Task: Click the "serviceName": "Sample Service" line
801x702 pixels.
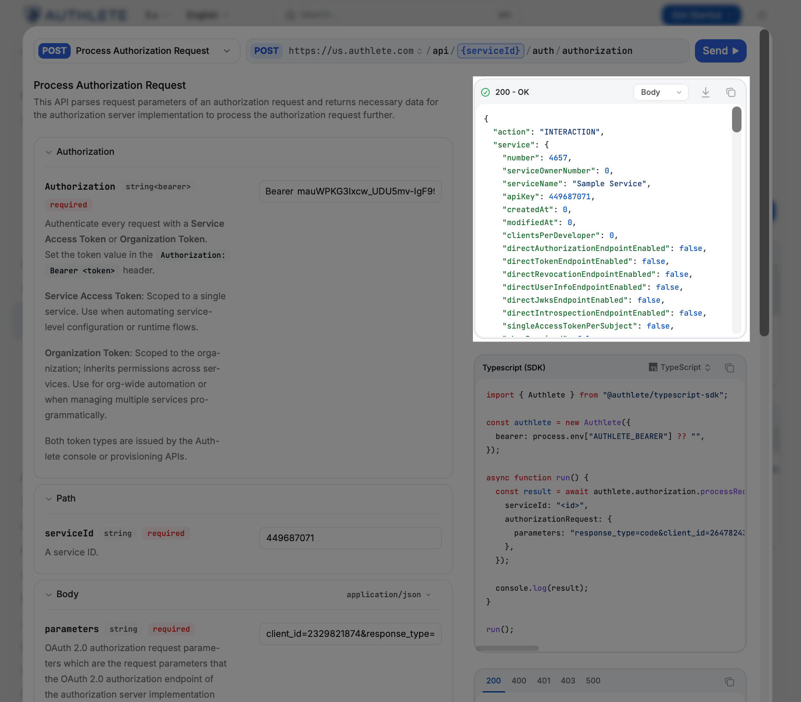Action: [576, 184]
